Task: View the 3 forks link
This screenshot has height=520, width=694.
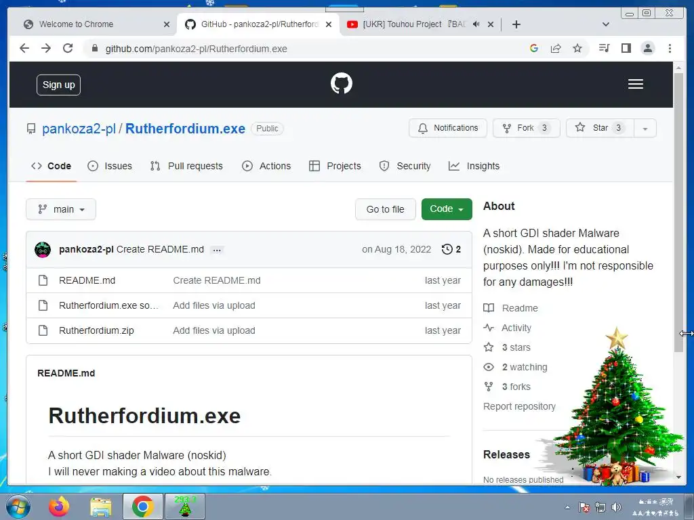Action: [x=507, y=387]
